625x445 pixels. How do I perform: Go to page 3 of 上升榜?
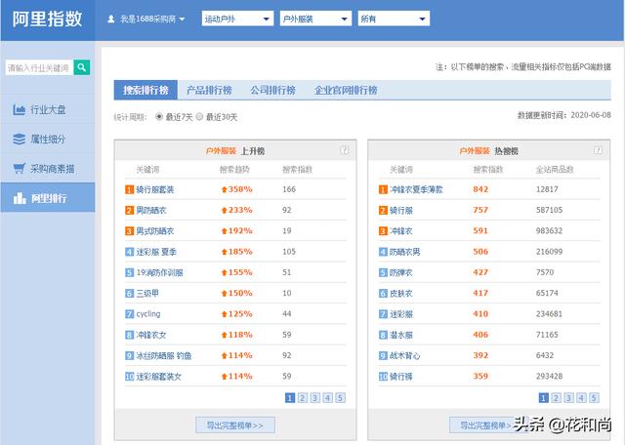coord(314,397)
